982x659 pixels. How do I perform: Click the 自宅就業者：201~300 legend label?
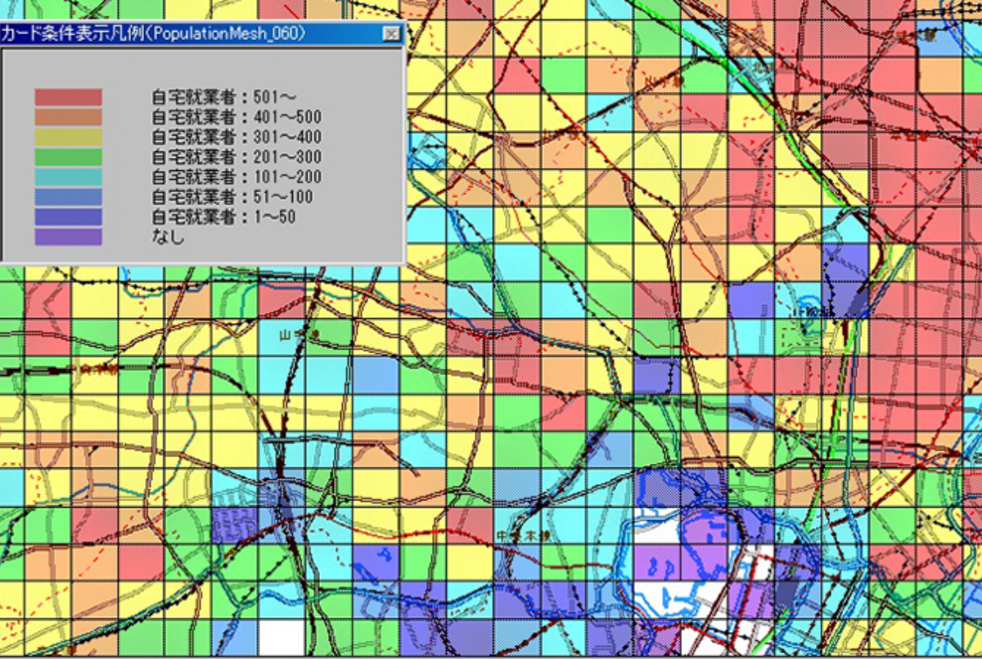coord(236,157)
